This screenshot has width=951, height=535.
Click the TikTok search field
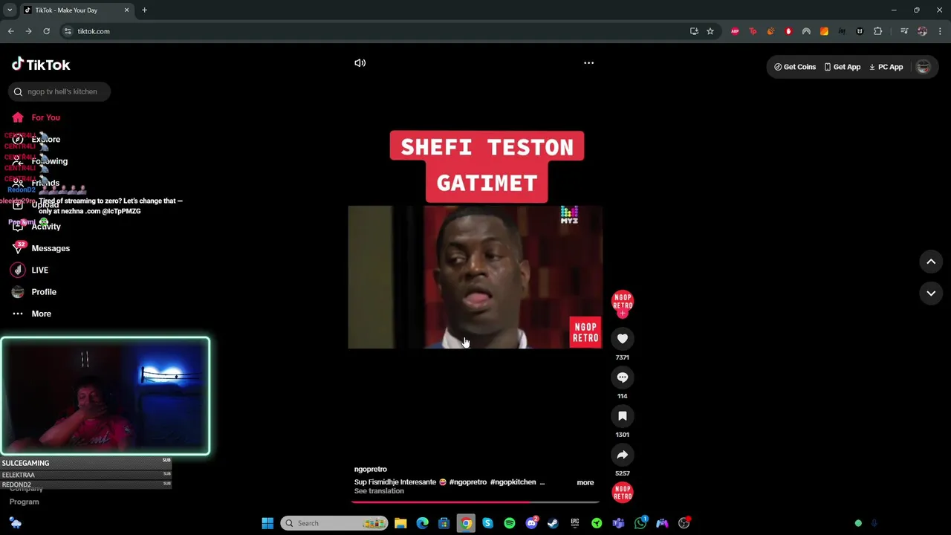60,91
